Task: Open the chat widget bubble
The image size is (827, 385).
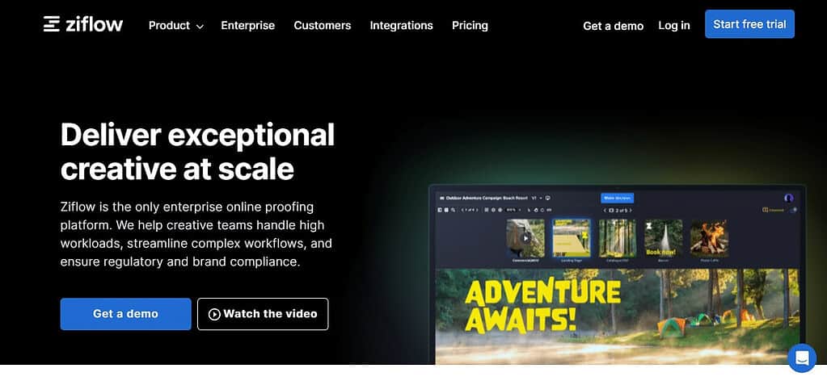Action: [802, 358]
